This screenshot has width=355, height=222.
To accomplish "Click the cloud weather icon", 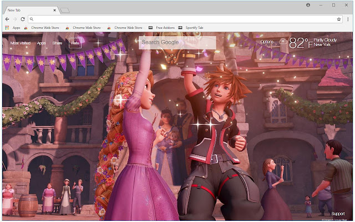I will click(x=283, y=42).
